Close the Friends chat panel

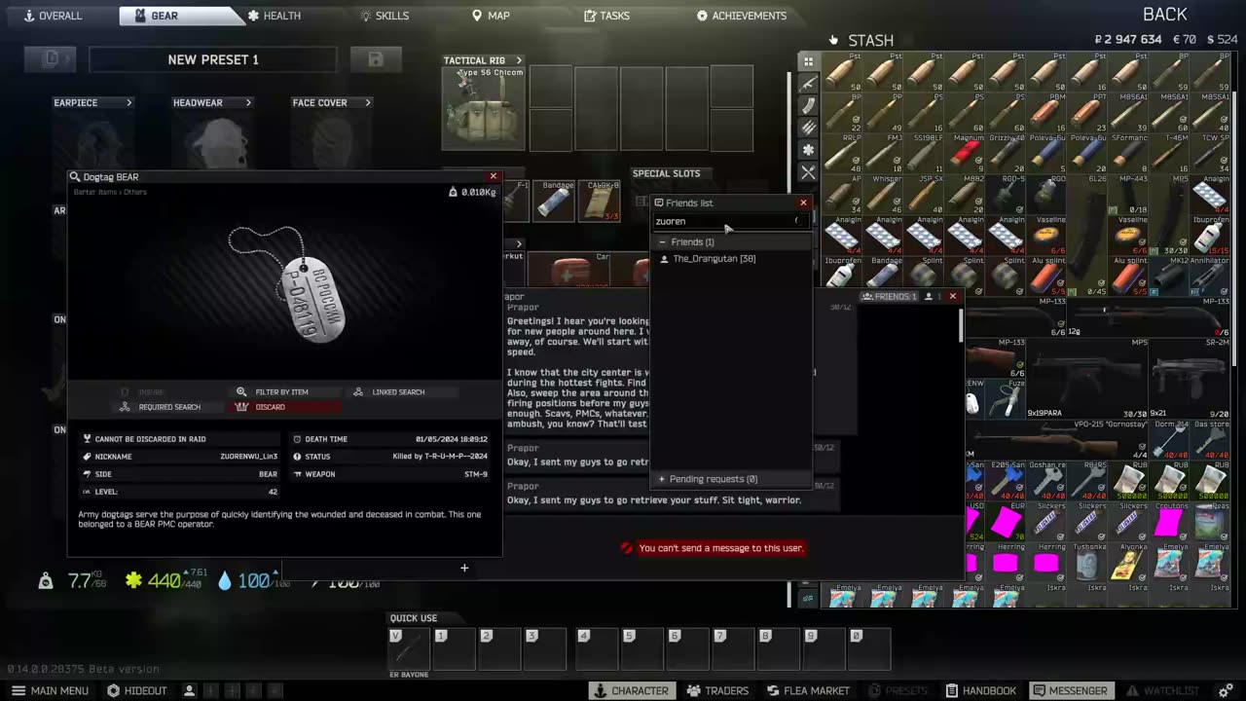click(x=953, y=296)
